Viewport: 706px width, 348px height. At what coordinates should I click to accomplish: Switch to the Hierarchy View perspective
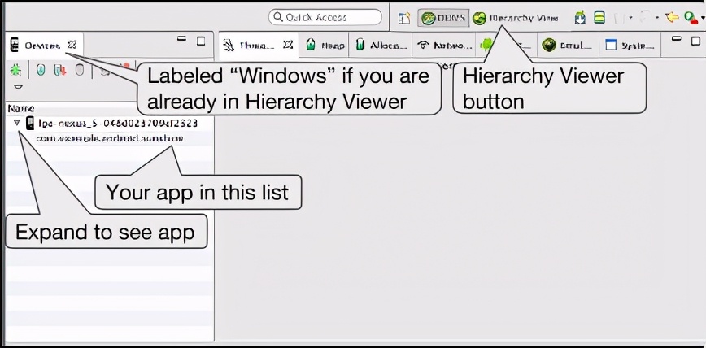[516, 18]
